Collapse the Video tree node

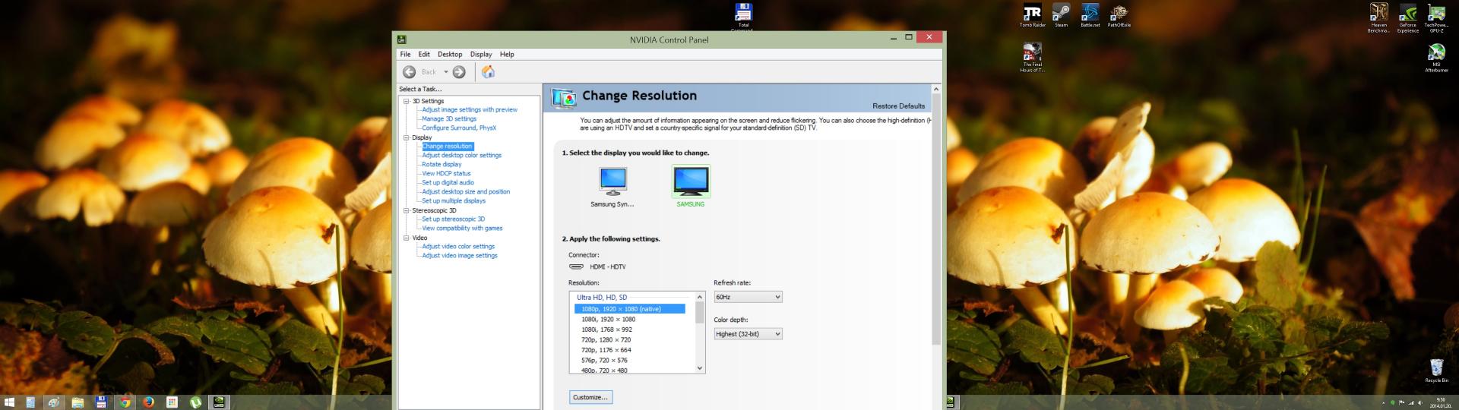click(406, 238)
